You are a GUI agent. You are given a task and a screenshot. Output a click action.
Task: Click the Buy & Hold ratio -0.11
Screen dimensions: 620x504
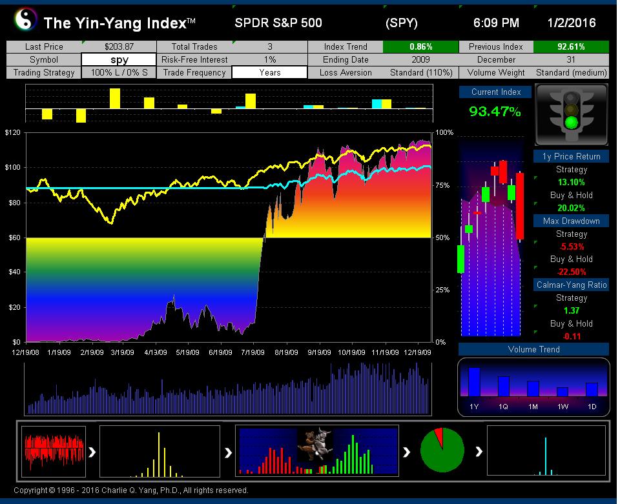[572, 336]
